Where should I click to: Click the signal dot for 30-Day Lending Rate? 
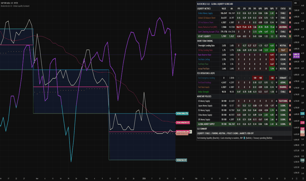tap(290, 50)
